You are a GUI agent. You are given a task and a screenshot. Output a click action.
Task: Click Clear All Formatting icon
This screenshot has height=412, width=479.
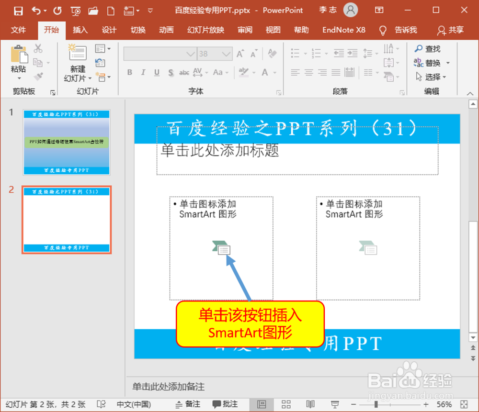pyautogui.click(x=272, y=54)
